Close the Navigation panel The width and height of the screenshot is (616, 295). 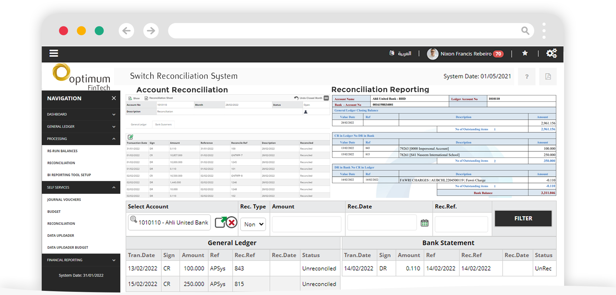coord(114,98)
